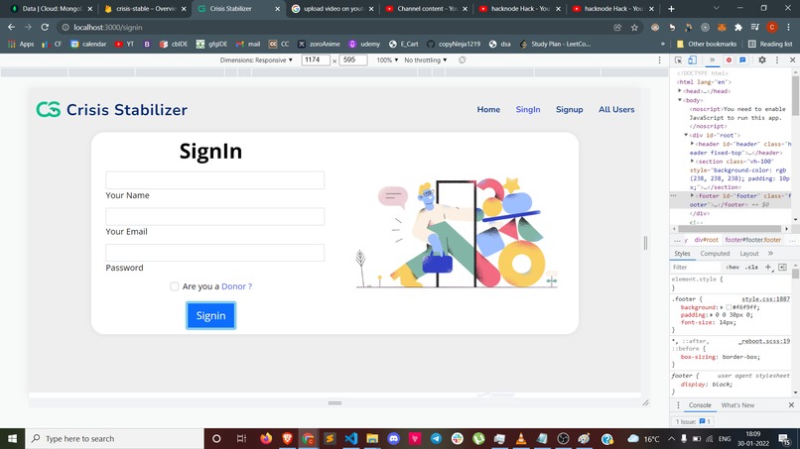
Task: Open the No throttling dropdown
Action: click(426, 60)
